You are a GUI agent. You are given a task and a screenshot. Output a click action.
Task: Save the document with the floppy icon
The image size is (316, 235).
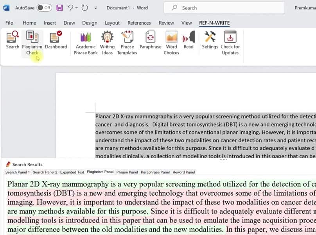59,8
